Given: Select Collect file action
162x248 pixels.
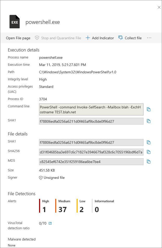Looking at the screenshot, I should [133, 38].
